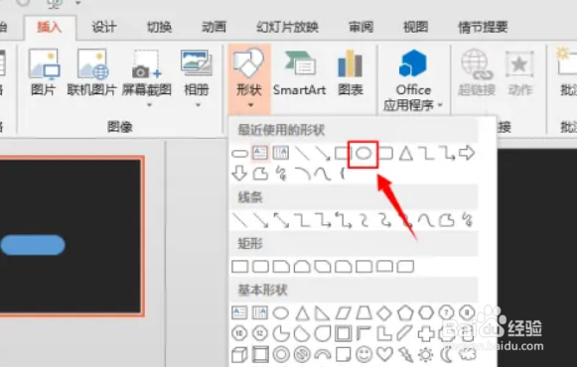Screen dimensions: 577x367
Task: Select the Sun shape
Action: [426, 354]
